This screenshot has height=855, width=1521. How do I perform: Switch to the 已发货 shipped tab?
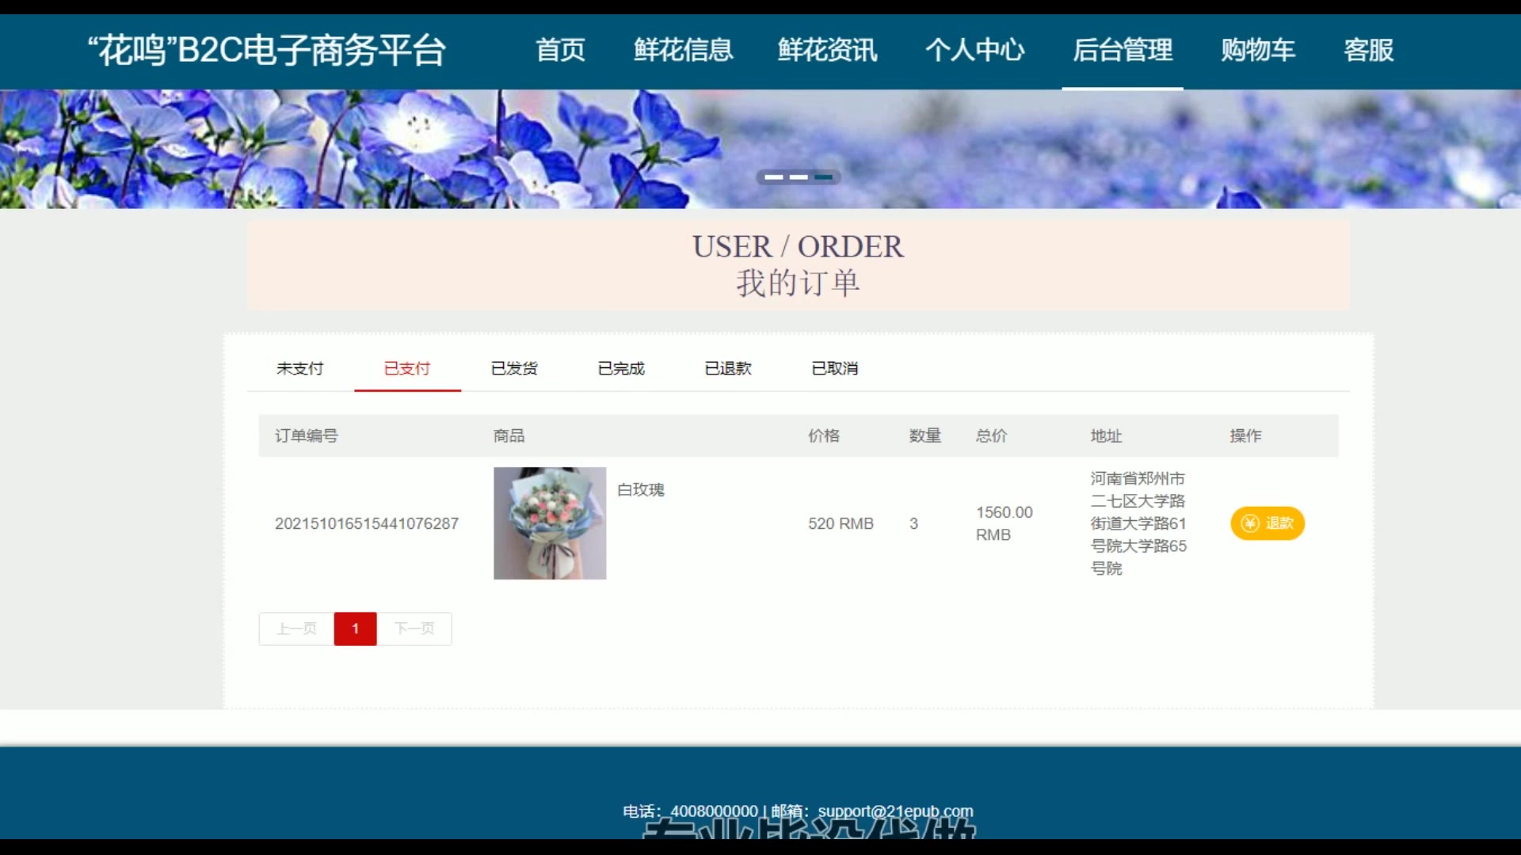pos(514,368)
